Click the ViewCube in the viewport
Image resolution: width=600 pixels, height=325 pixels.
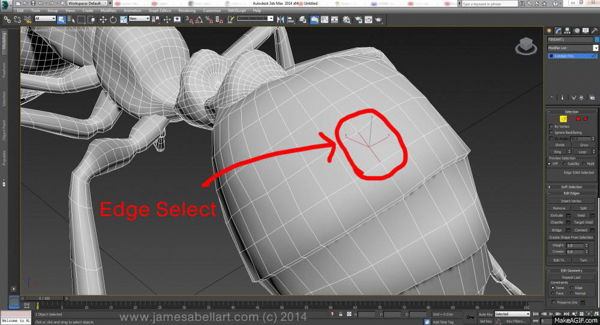(524, 46)
